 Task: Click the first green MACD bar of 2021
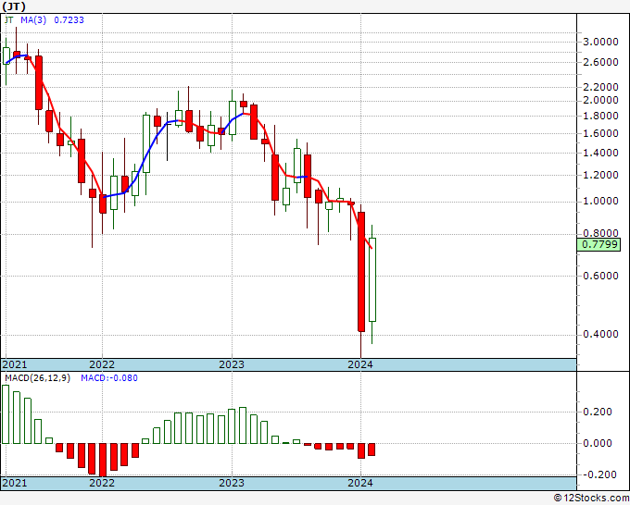coord(6,414)
